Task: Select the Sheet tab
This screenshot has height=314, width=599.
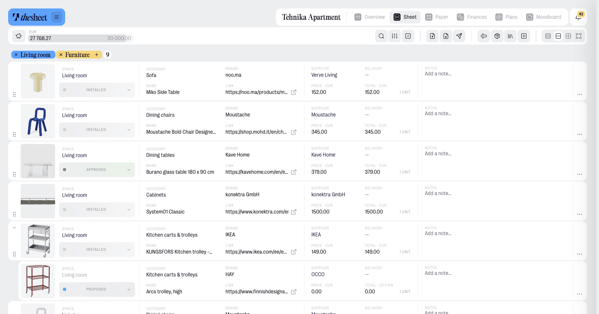Action: click(405, 17)
